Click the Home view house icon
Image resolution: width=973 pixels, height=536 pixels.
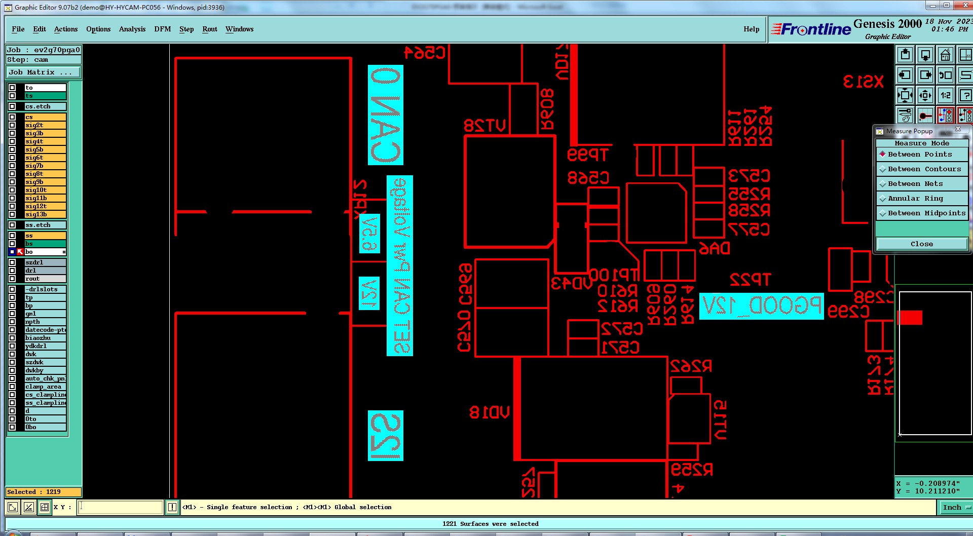tap(946, 55)
